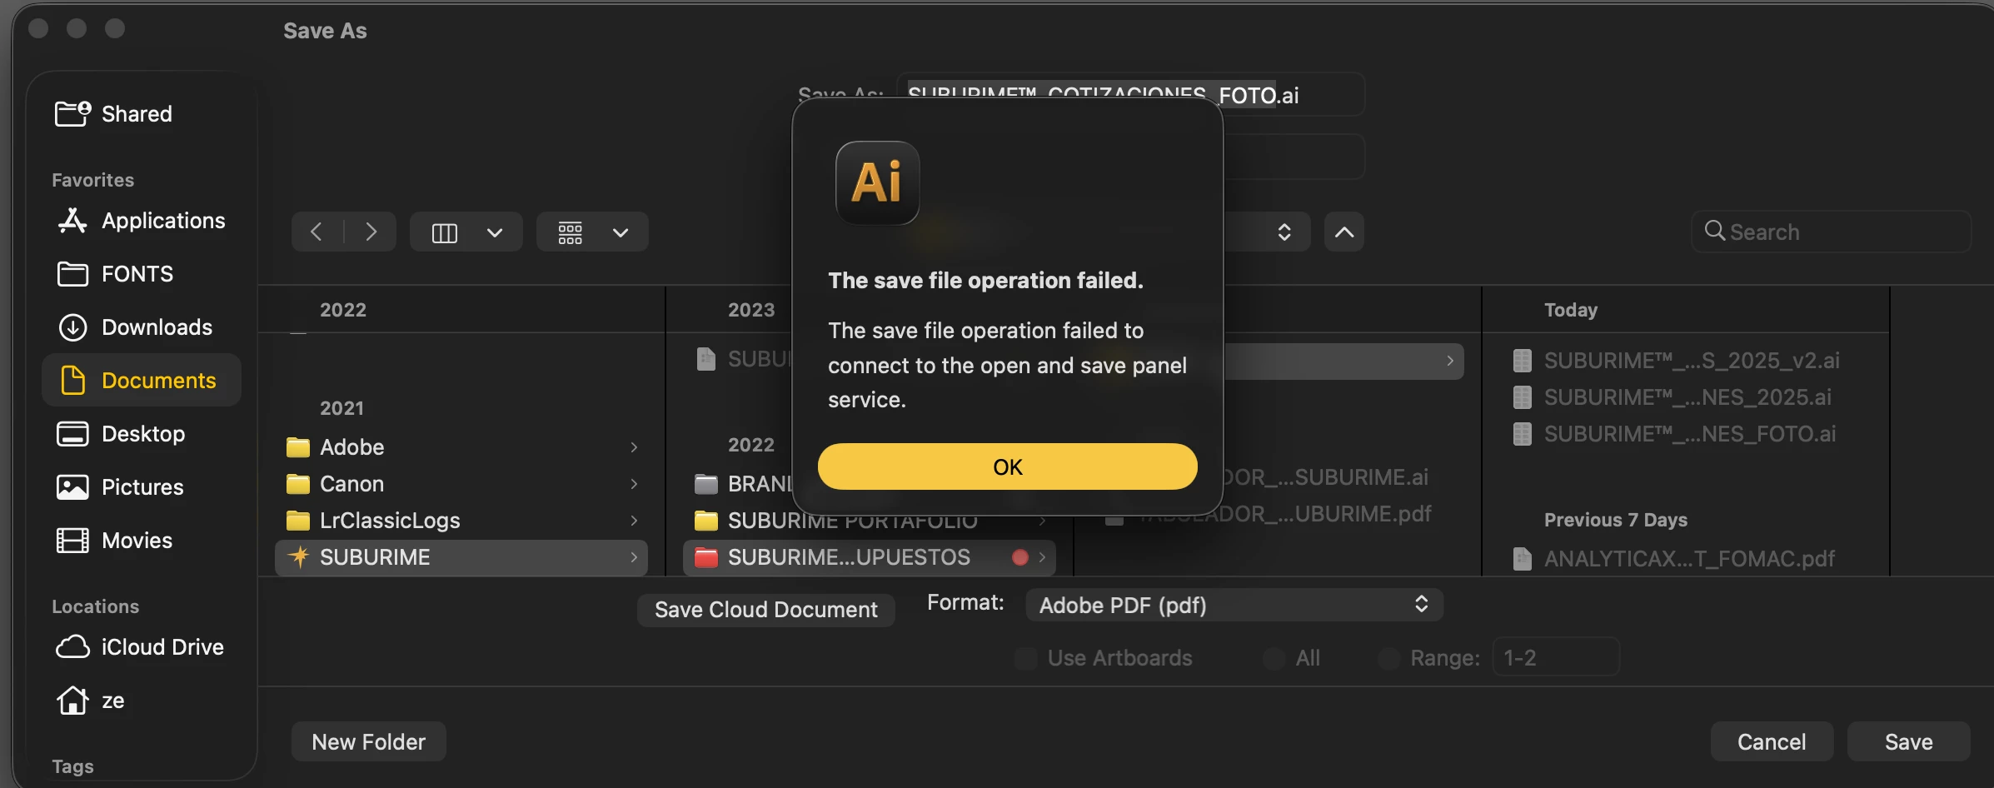The image size is (1994, 788).
Task: Select the All radio button
Action: click(x=1274, y=658)
